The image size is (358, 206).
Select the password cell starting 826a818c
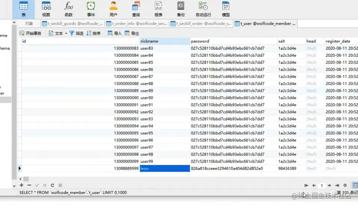coord(233,168)
